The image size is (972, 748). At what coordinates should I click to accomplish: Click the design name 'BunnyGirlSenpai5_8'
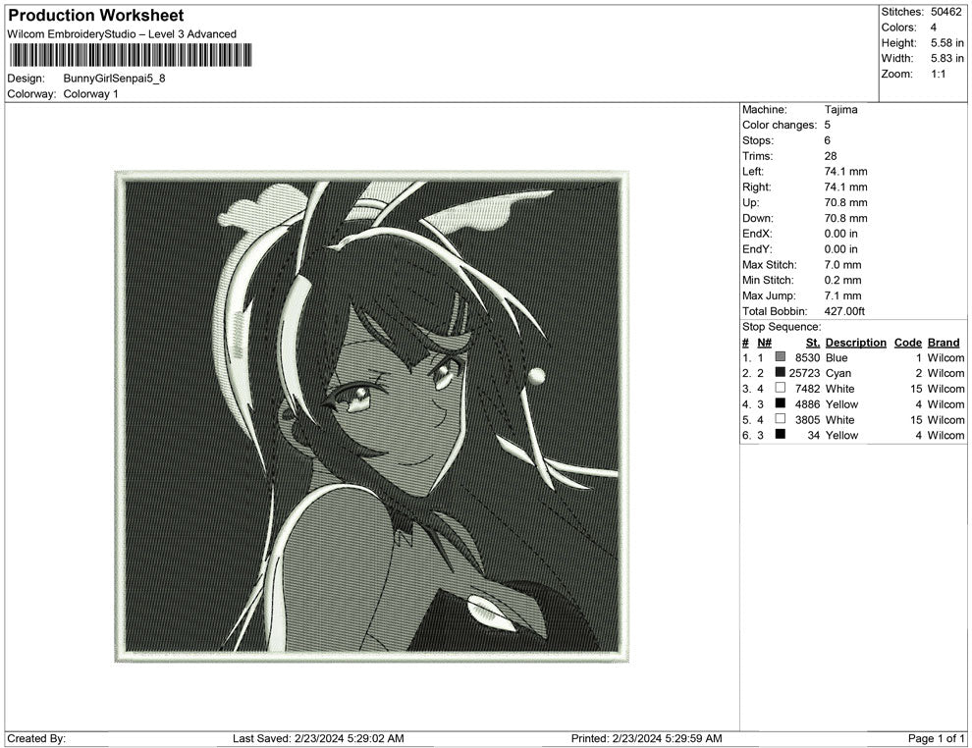click(114, 79)
